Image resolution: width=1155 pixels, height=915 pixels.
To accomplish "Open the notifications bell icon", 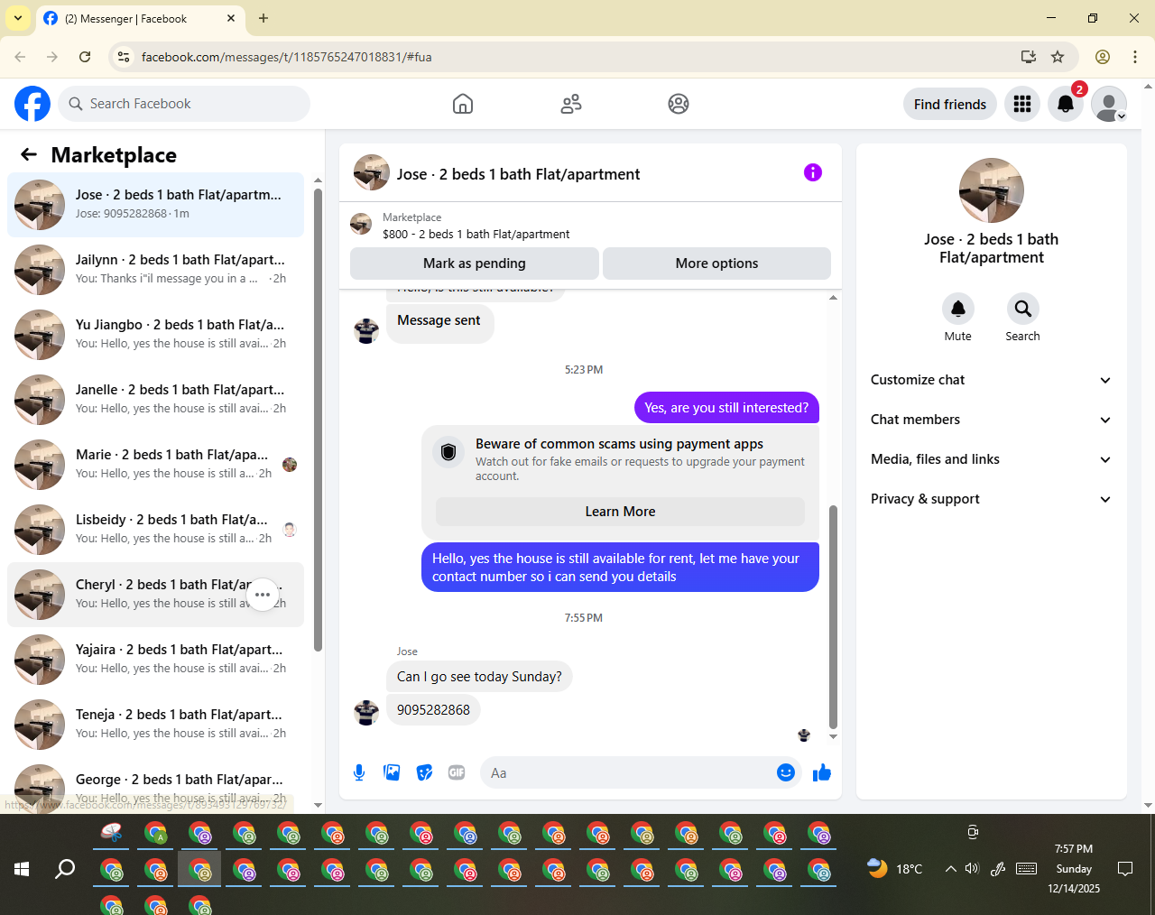I will coord(1066,104).
